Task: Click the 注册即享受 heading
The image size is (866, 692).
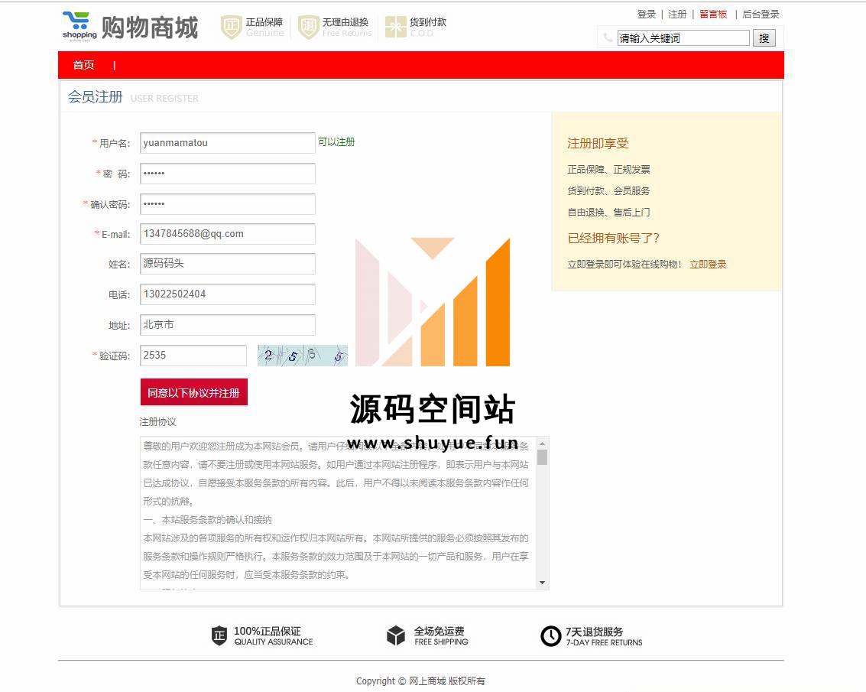Action: (598, 144)
